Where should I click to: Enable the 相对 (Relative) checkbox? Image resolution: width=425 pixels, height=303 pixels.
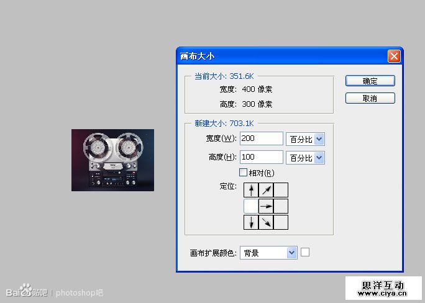click(x=244, y=173)
